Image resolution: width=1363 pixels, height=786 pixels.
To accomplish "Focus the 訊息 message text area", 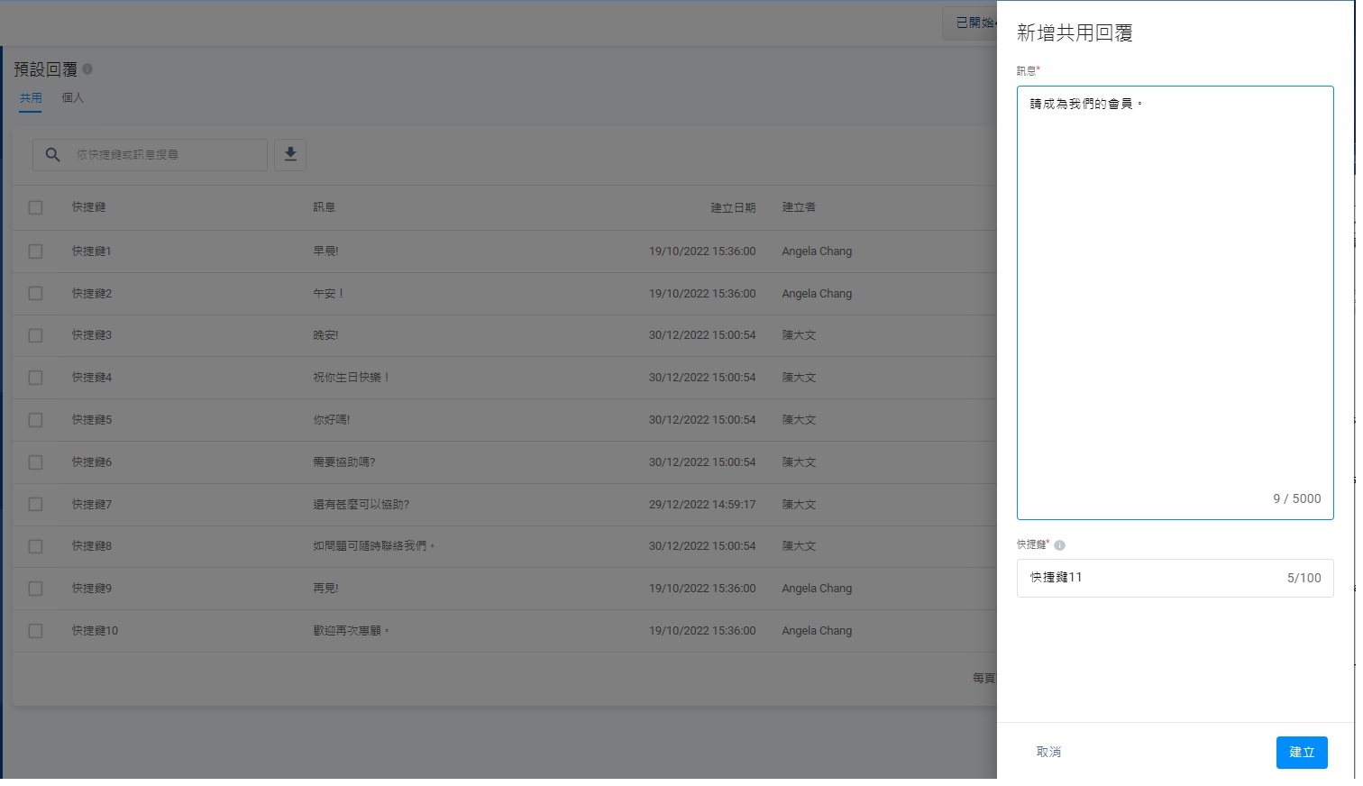I will pos(1175,302).
